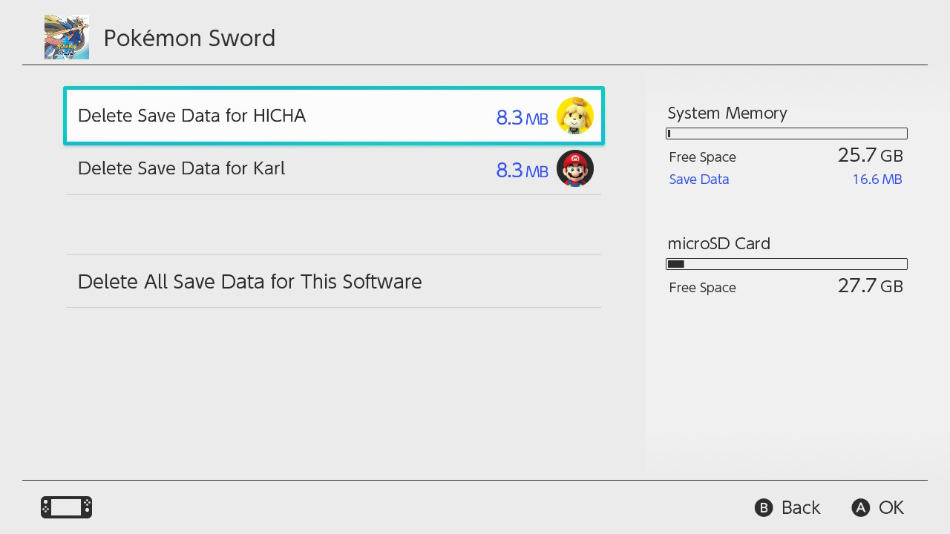Choose Delete All Save Data for This Software
Viewport: 950px width, 534px height.
click(249, 281)
